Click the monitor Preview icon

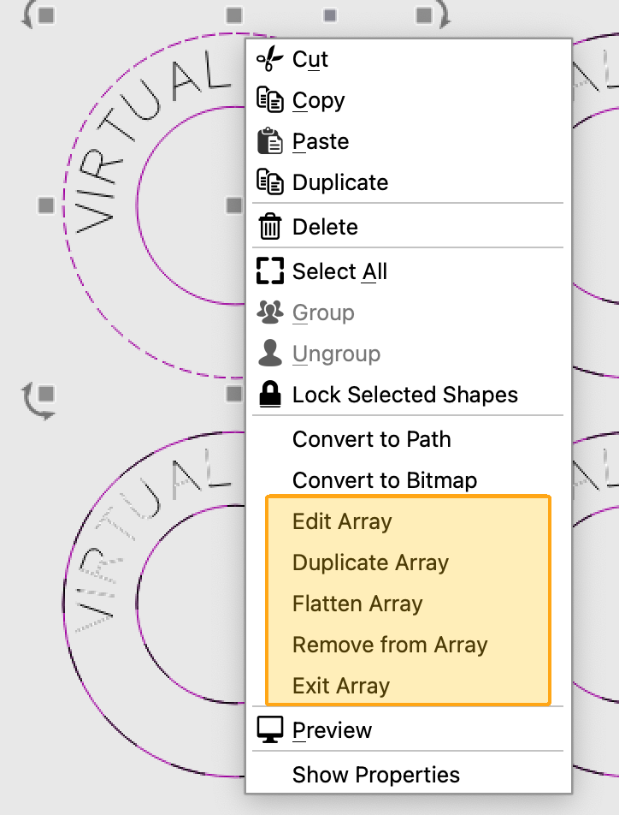tap(269, 730)
